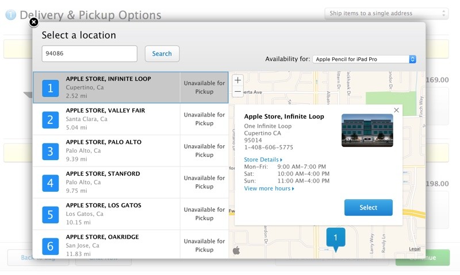
Task: Click number 4 store badge icon
Action: pos(51,183)
